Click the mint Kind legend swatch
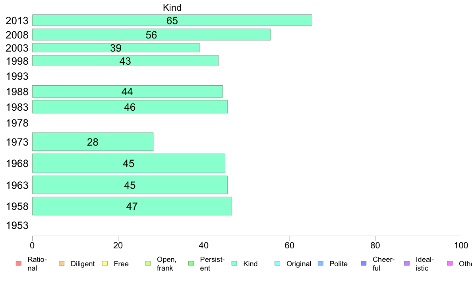This screenshot has width=472, height=292. (234, 263)
